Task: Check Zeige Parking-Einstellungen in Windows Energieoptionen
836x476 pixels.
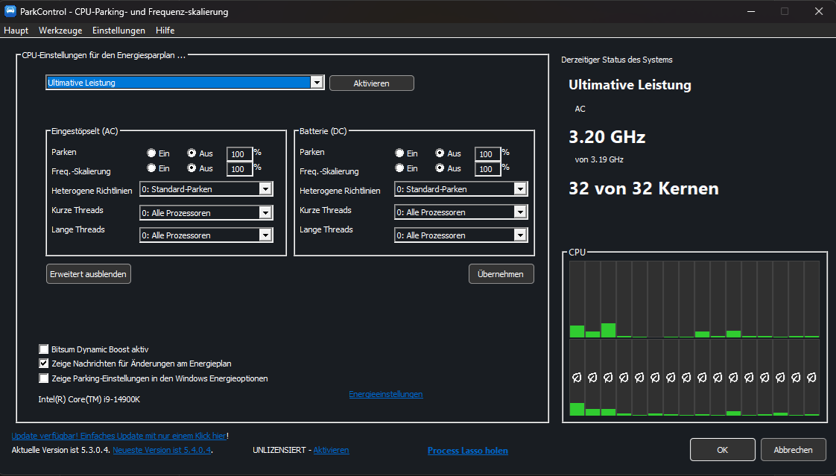Action: pos(44,378)
